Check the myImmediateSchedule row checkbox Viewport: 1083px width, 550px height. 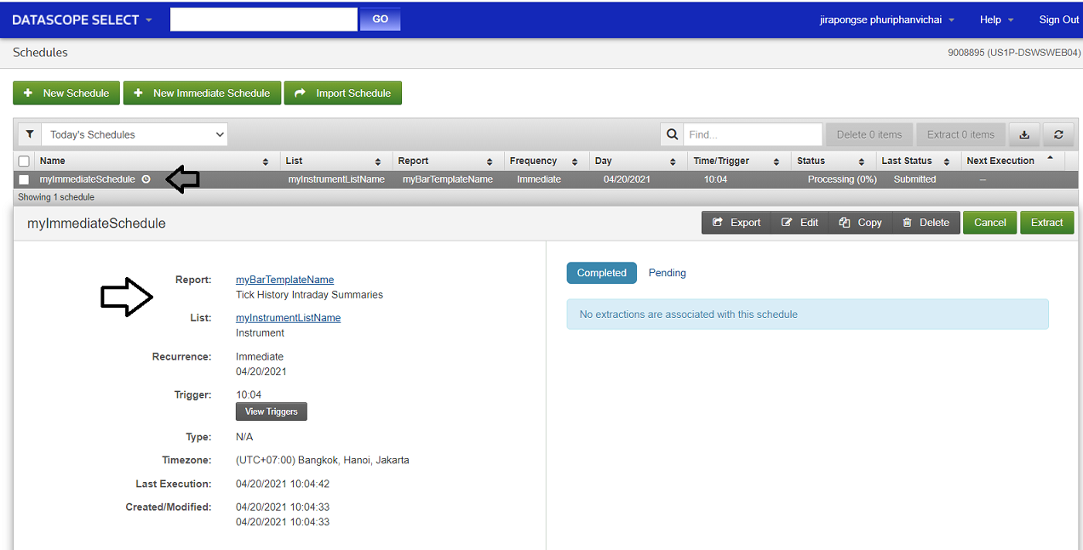(x=24, y=179)
